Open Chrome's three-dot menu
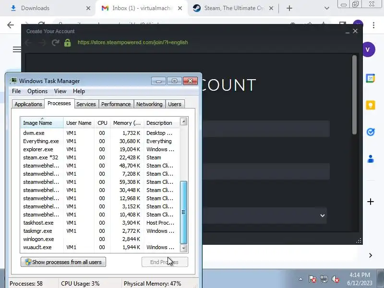Viewport: 384px width, 288px height. [x=373, y=25]
